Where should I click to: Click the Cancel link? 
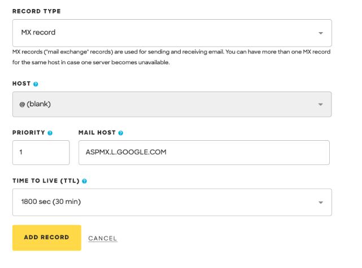tap(103, 238)
